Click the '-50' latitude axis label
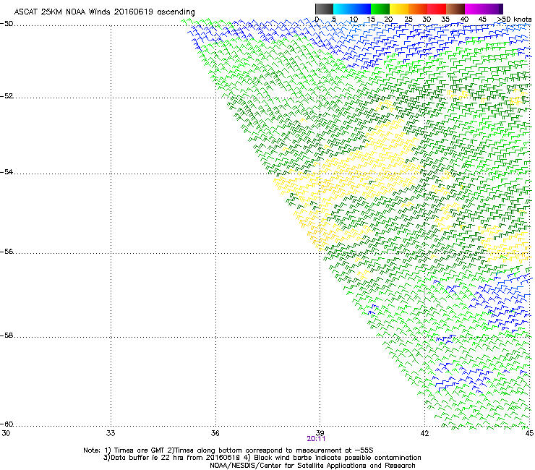The height and width of the screenshot is (470, 535). [7, 24]
